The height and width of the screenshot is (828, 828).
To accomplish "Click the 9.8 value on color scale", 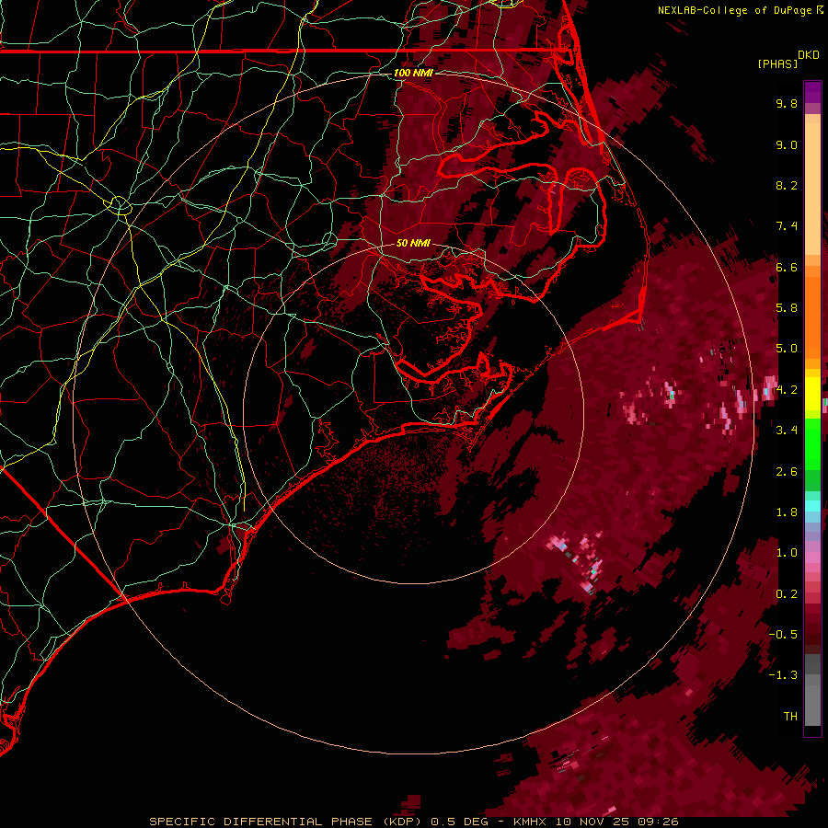I will click(x=787, y=103).
